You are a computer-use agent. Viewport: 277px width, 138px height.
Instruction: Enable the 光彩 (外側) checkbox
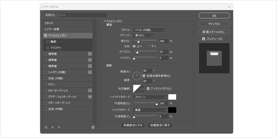45,109
